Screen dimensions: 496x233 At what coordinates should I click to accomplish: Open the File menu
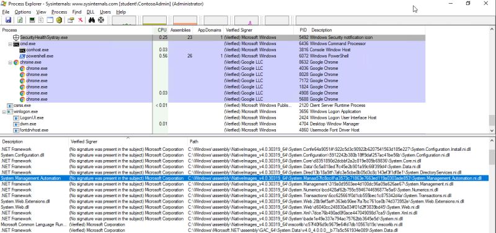pos(6,12)
